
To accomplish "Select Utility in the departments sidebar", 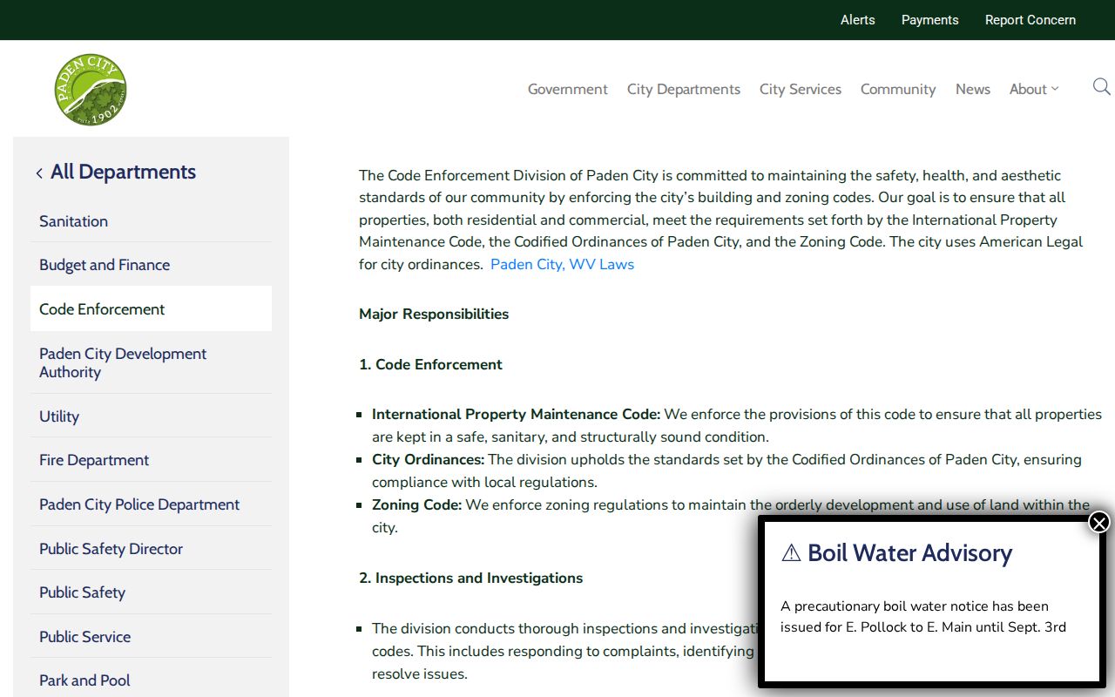I will tap(151, 416).
